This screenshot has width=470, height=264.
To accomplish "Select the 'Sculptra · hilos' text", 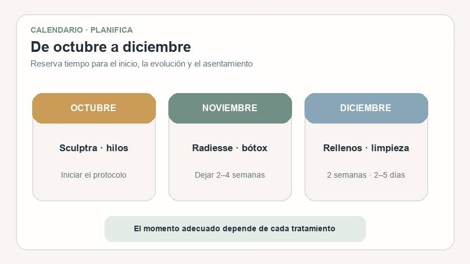I will (94, 148).
